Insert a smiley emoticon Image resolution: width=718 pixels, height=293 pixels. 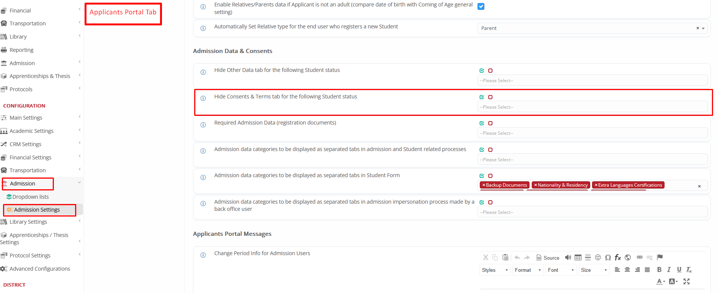(598, 257)
